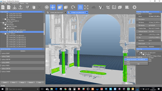This screenshot has height=91, width=162.
Task: Select the Zaal_7_01_067a point cloud item
Action: click(13, 27)
